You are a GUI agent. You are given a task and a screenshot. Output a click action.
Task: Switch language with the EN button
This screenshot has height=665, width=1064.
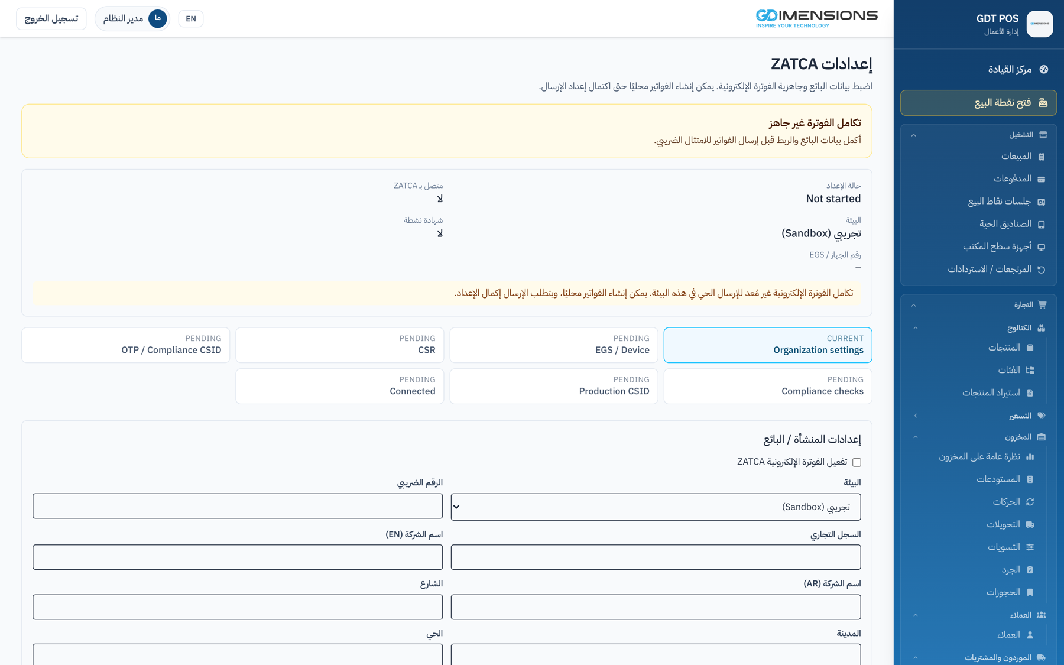[191, 19]
